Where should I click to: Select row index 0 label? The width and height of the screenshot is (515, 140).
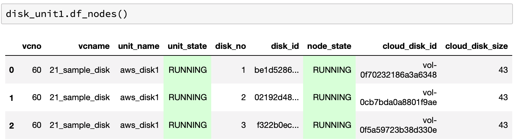click(11, 70)
